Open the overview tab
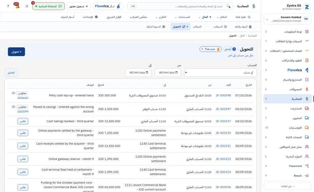This screenshot has width=314, height=192. point(243,17)
